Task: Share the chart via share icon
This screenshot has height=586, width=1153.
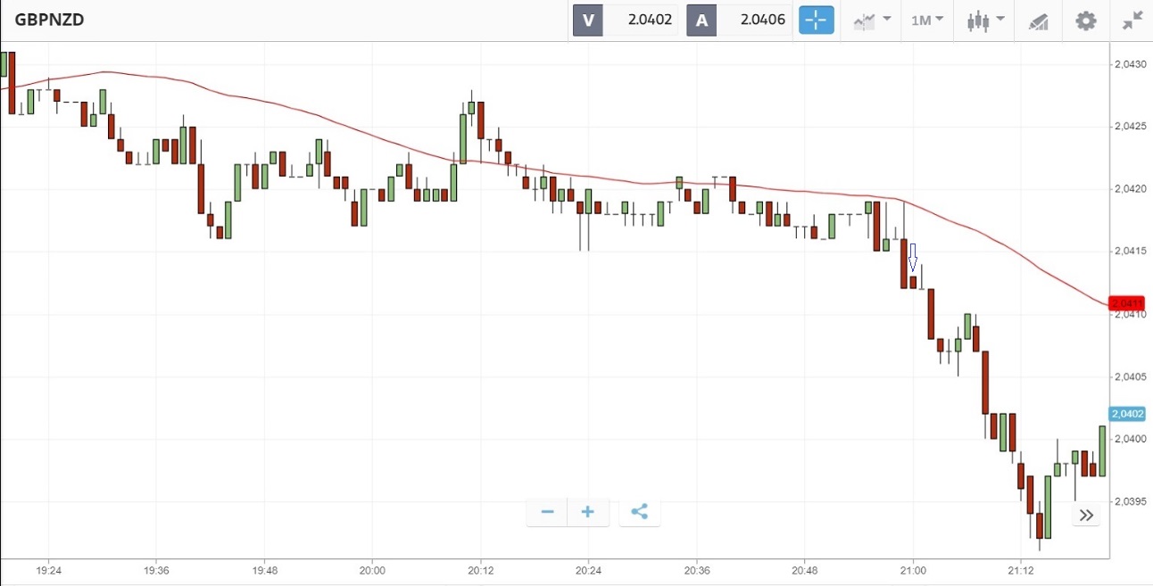Action: (x=639, y=512)
